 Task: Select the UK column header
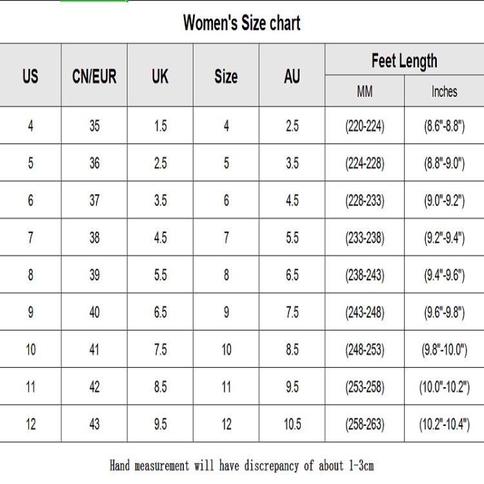[x=160, y=76]
